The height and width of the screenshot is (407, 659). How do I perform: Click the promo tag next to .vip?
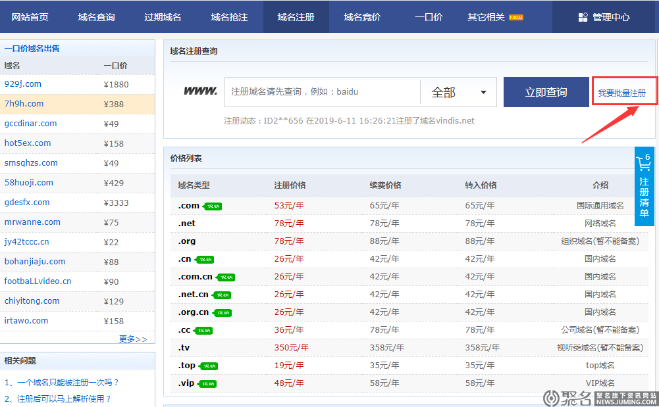point(207,384)
